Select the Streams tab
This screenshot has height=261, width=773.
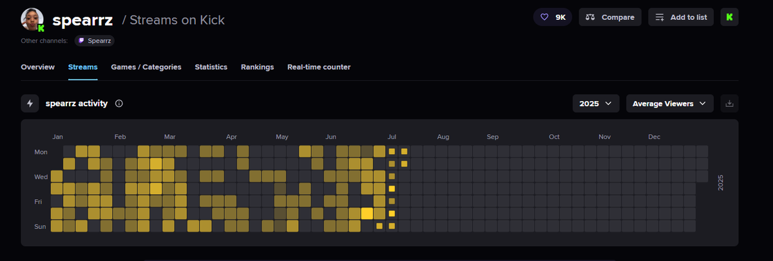click(83, 67)
